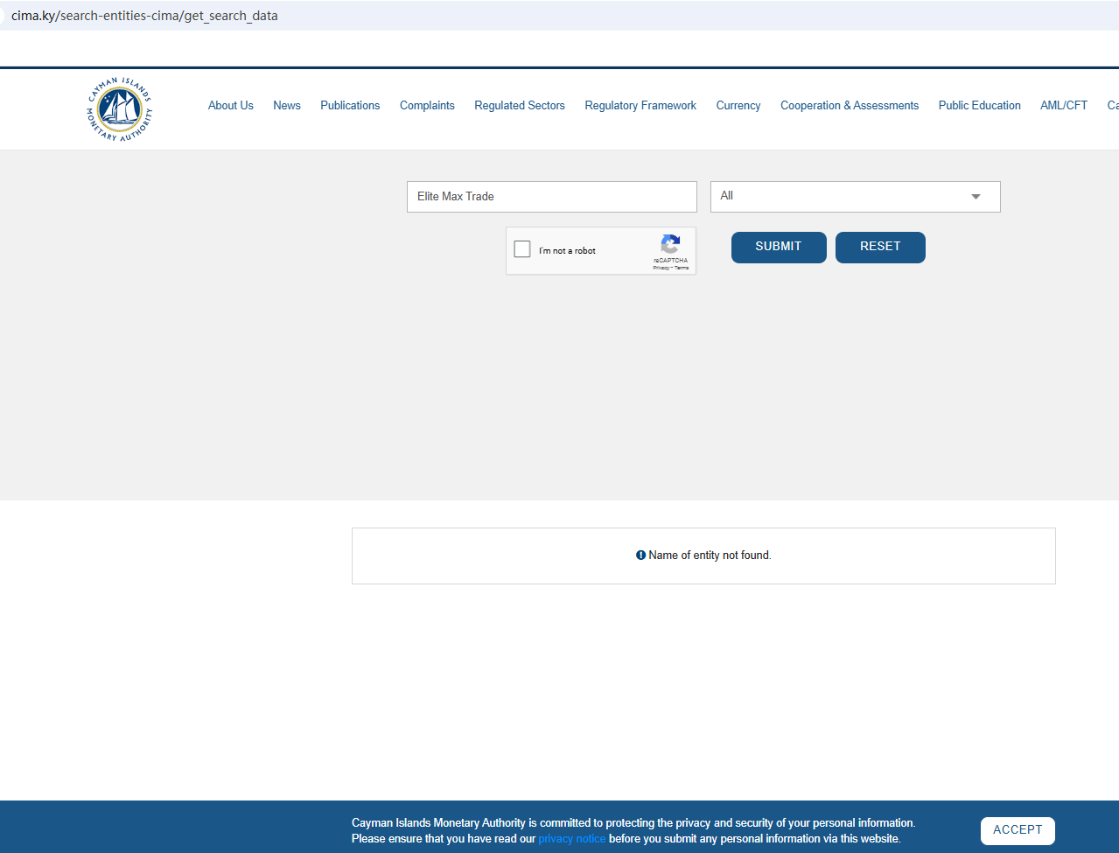Open the Regulated Sectors menu
Viewport: 1119px width, 853px height.
[520, 105]
